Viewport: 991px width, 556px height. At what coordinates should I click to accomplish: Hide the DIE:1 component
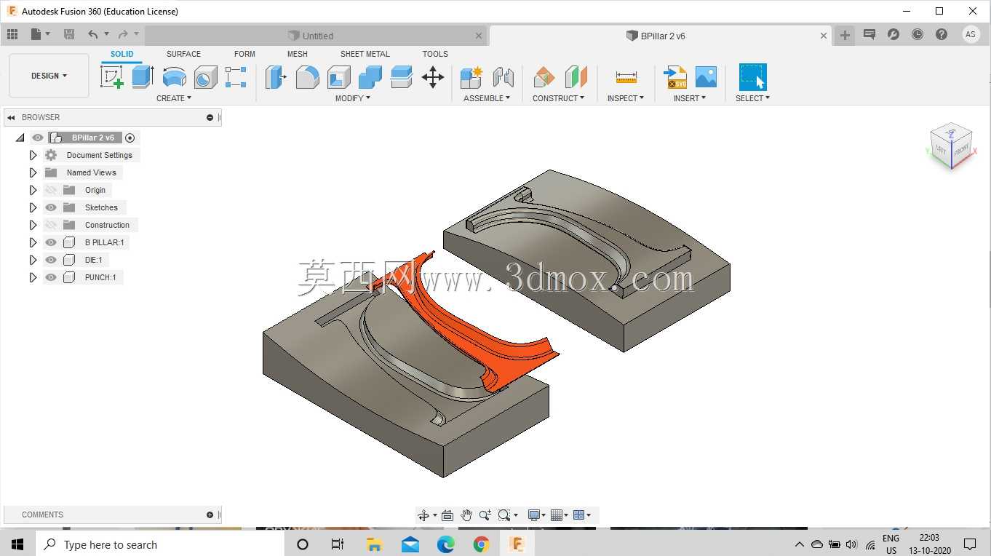coord(51,260)
